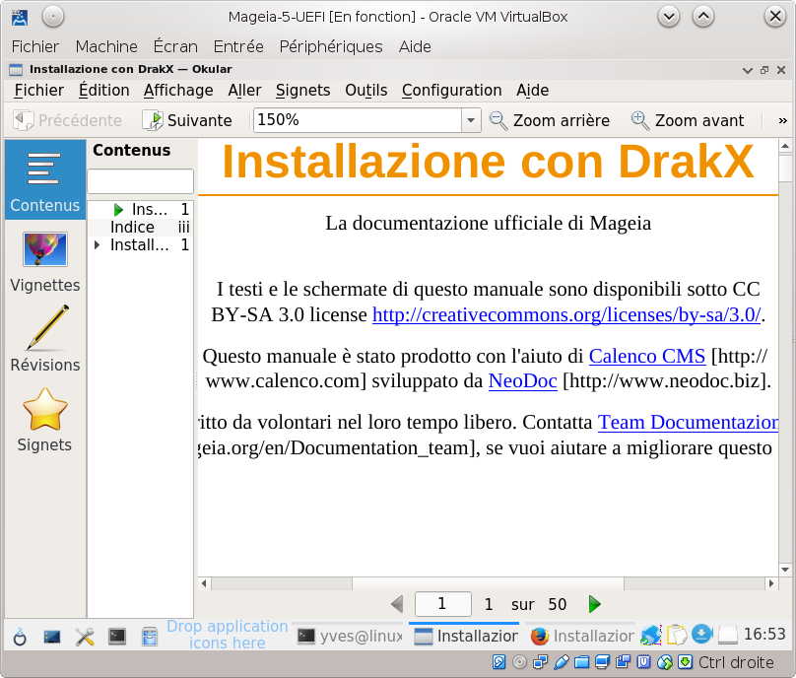
Task: Click the 16:53 clock
Action: (x=764, y=634)
